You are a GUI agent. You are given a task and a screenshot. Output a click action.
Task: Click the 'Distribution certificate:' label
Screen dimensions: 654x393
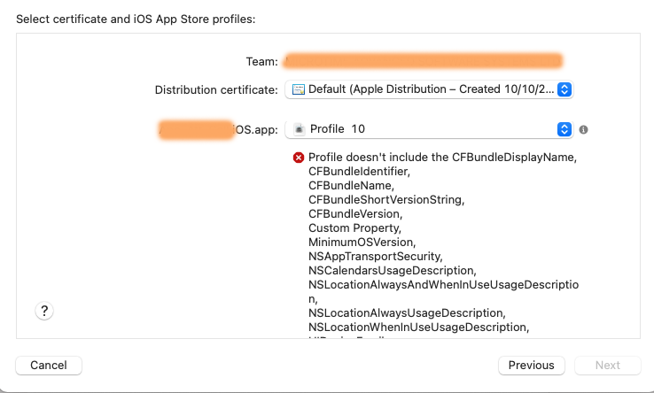tap(216, 90)
